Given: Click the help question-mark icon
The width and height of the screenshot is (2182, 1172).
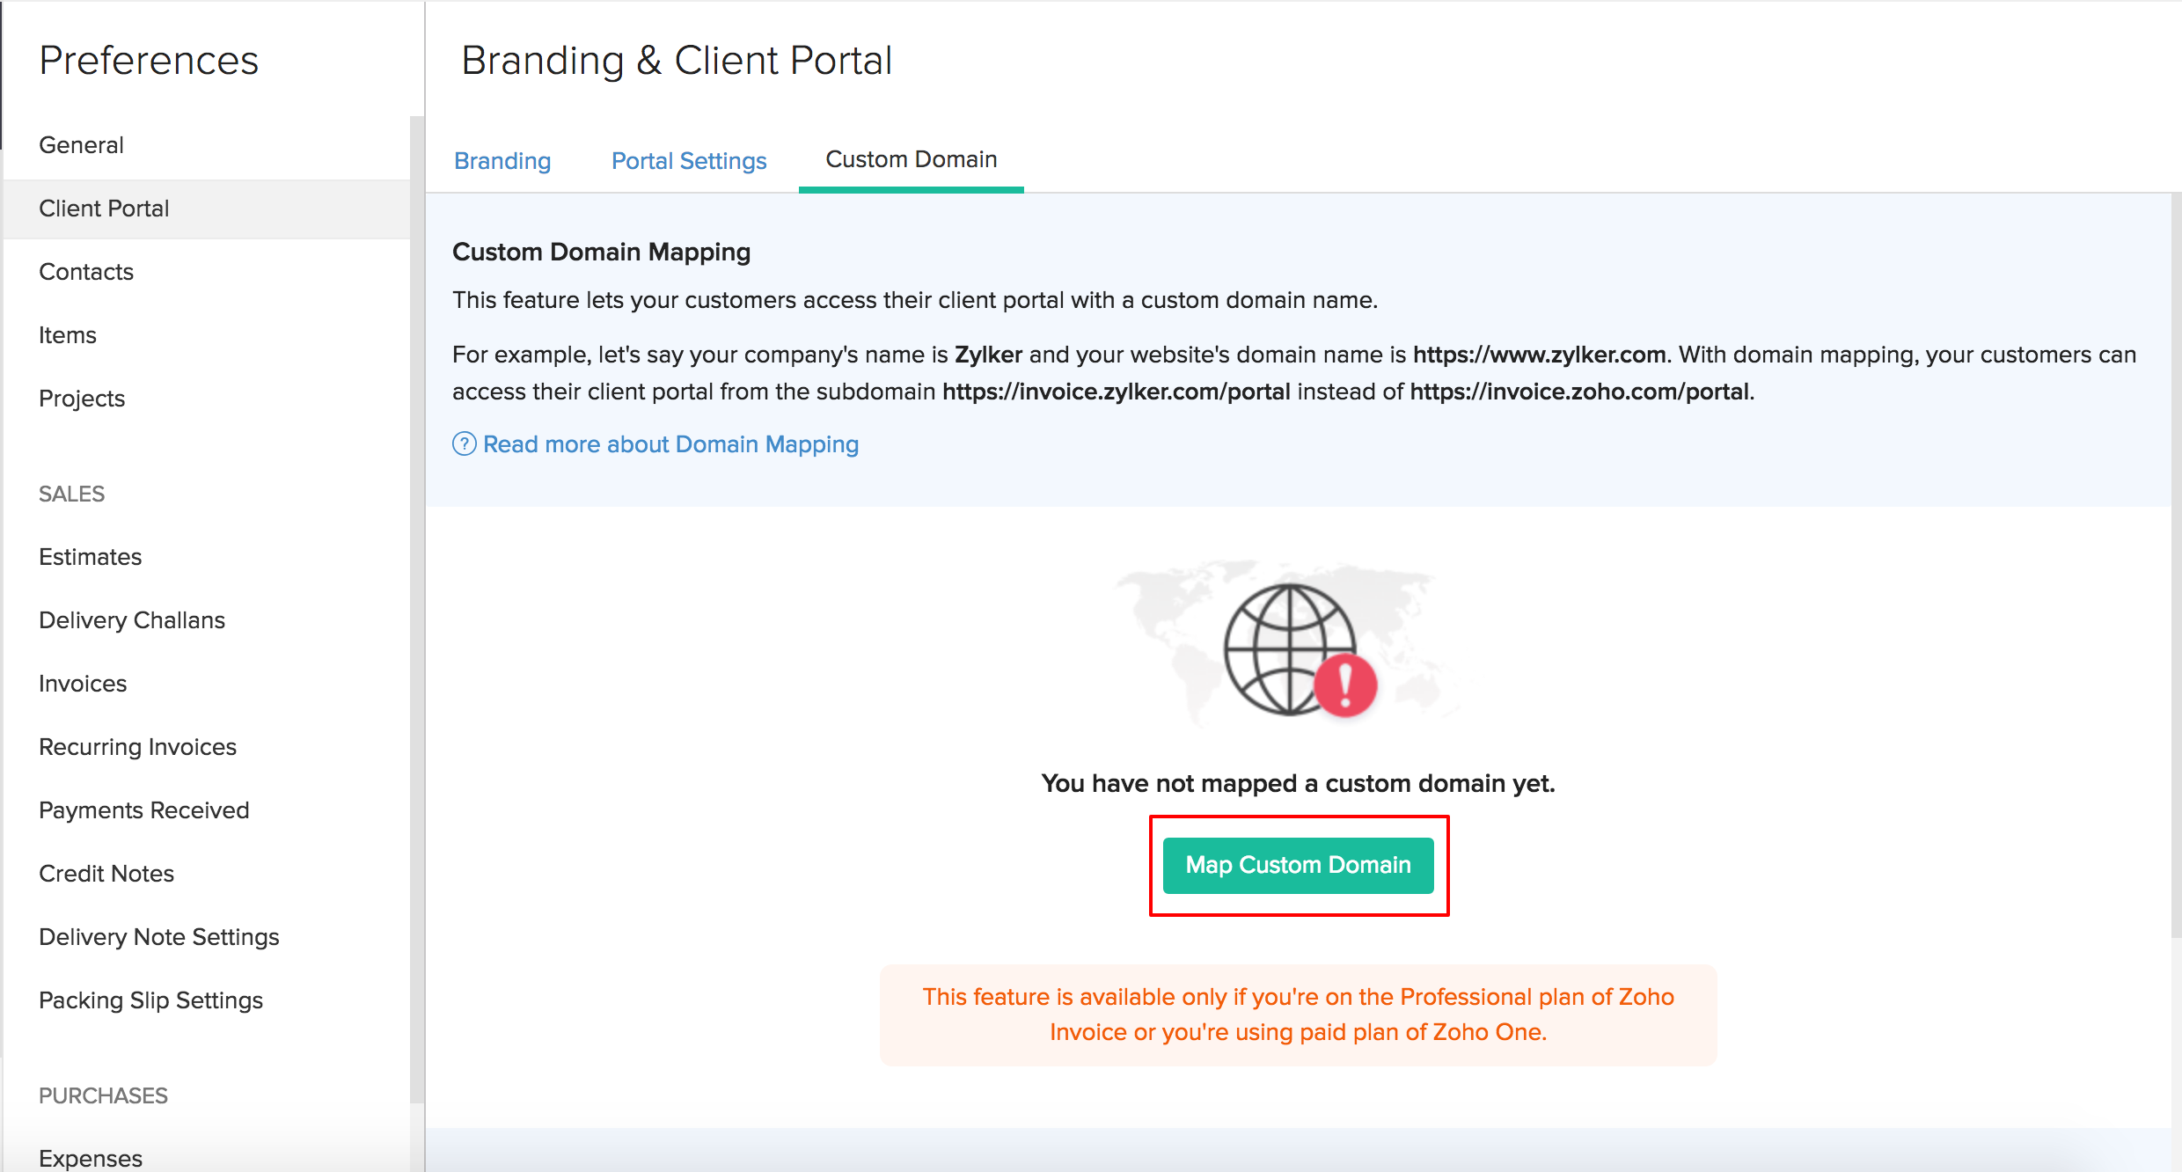Looking at the screenshot, I should click(464, 444).
